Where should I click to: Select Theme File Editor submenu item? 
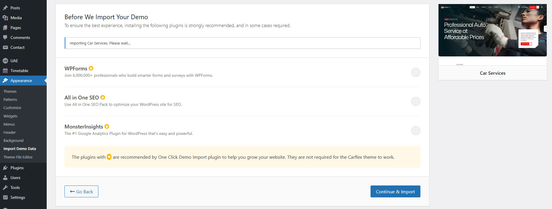(18, 157)
